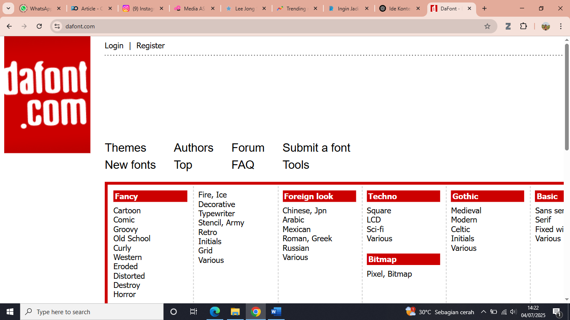This screenshot has width=570, height=320.
Task: Open the Chrome profile avatar
Action: [x=546, y=26]
